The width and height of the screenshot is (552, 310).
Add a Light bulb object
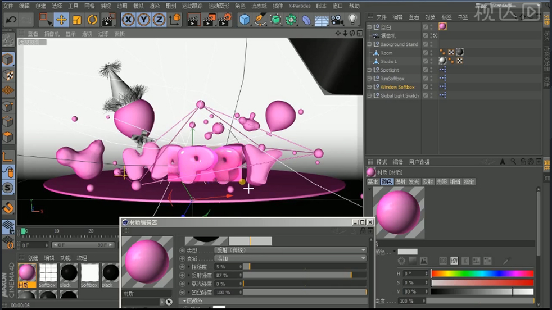click(352, 19)
